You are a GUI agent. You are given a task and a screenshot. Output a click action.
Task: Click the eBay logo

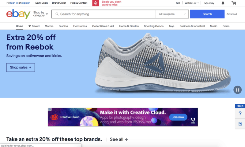(x=18, y=14)
